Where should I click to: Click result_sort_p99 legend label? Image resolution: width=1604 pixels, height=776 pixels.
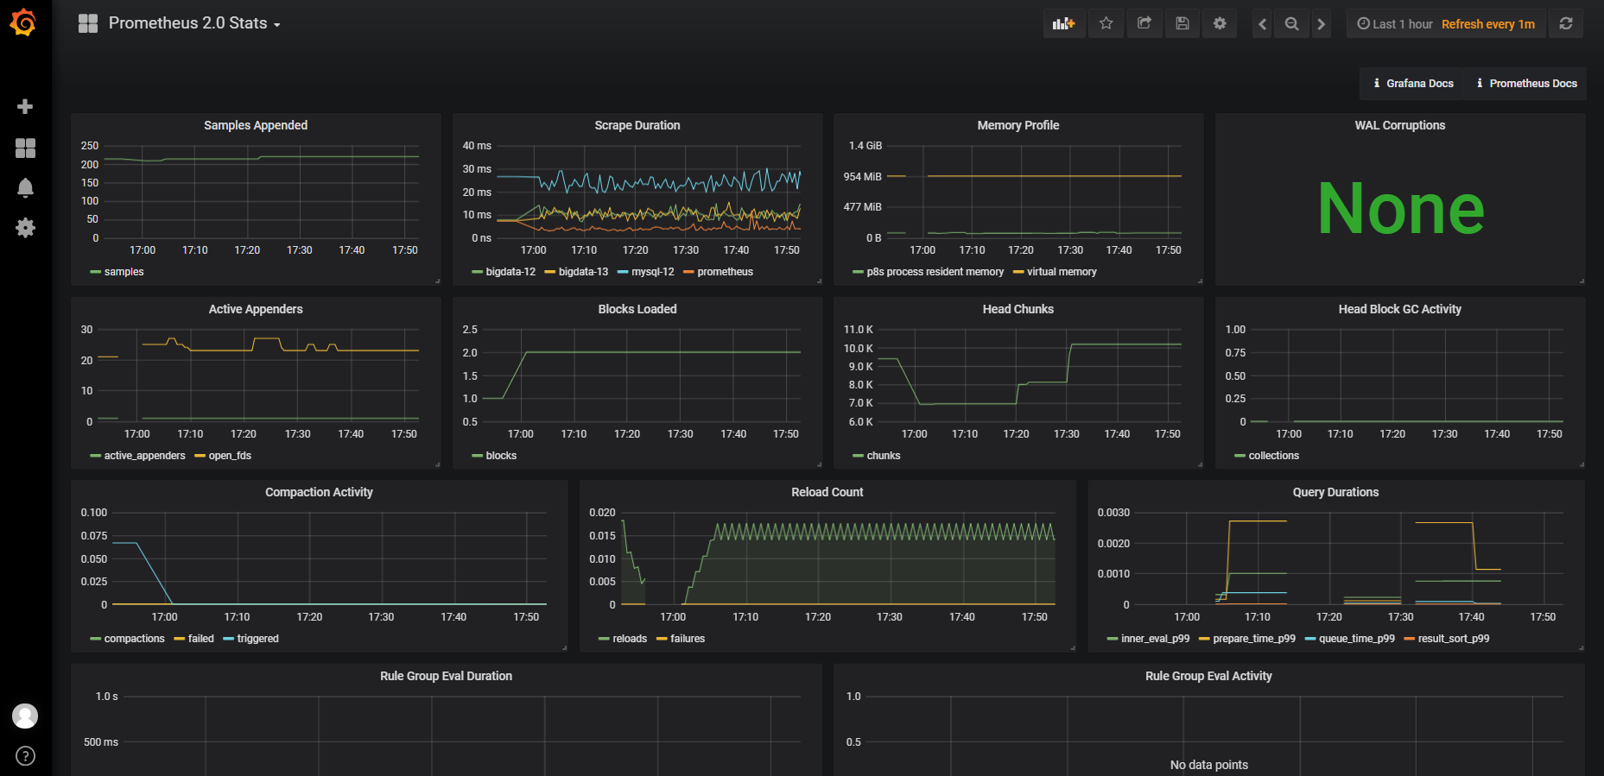tap(1454, 639)
